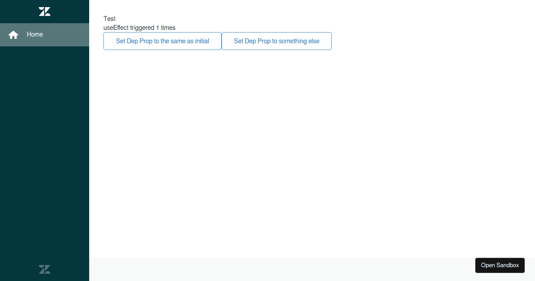Click the word 'initial' on the first button
Viewport: 535px width, 281px height.
pos(202,41)
